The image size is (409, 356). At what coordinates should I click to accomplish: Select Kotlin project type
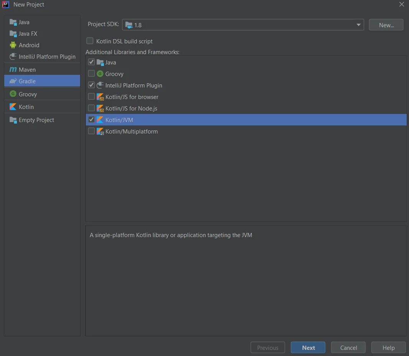tap(42, 107)
